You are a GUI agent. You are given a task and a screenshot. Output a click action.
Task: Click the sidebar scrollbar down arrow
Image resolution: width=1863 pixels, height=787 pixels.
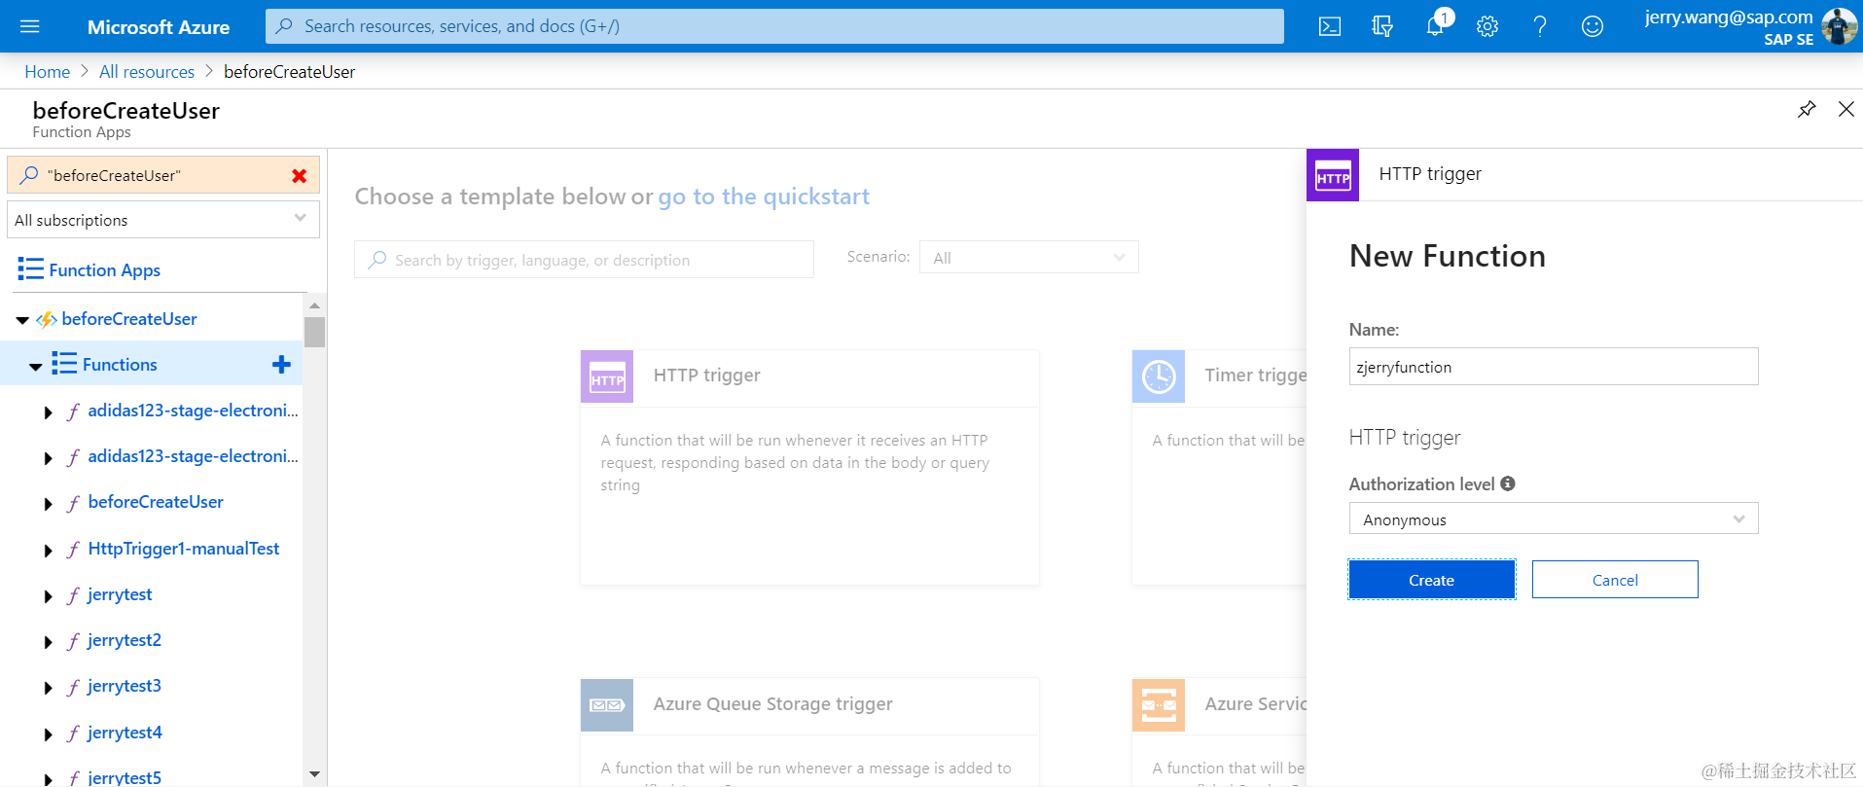(314, 774)
